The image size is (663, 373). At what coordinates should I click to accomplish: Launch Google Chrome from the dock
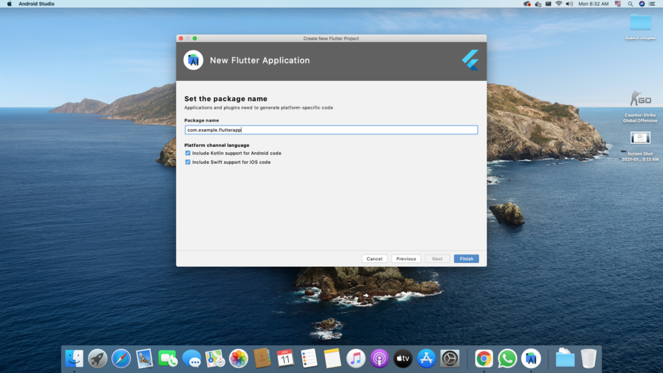[484, 359]
